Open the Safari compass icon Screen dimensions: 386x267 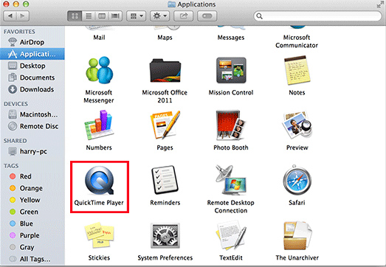(297, 181)
